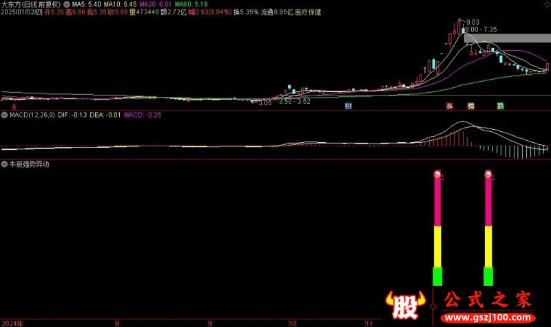The width and height of the screenshot is (551, 327).
Task: Click the high price 高5.86
Action: 75,12
